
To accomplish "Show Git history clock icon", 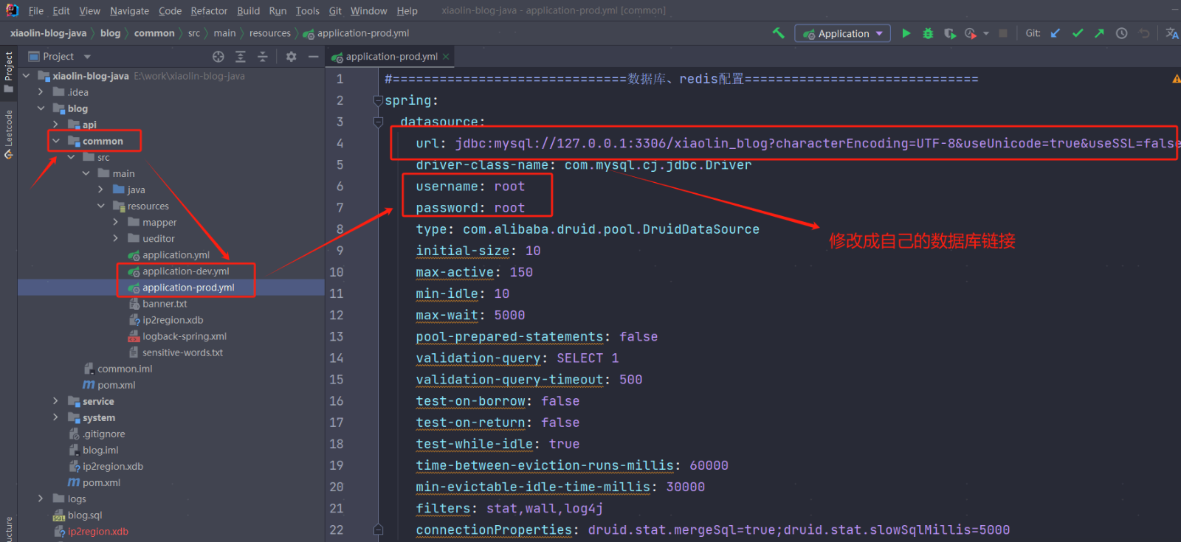I will tap(1121, 33).
